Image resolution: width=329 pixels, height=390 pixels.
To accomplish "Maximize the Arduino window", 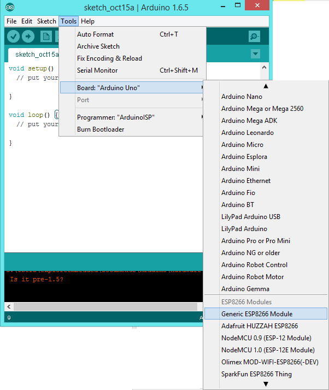I will pyautogui.click(x=238, y=5).
